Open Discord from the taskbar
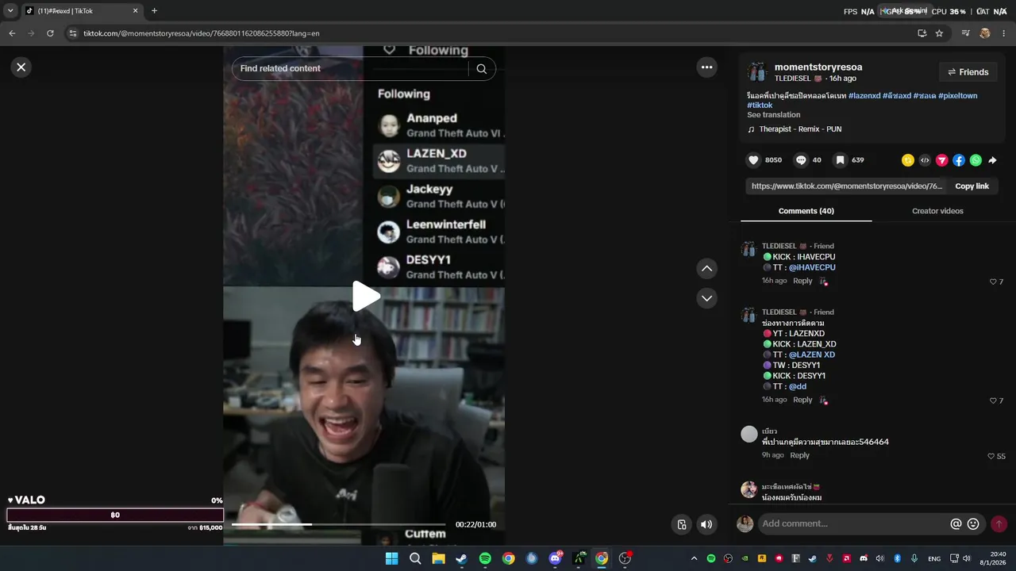 point(556,558)
